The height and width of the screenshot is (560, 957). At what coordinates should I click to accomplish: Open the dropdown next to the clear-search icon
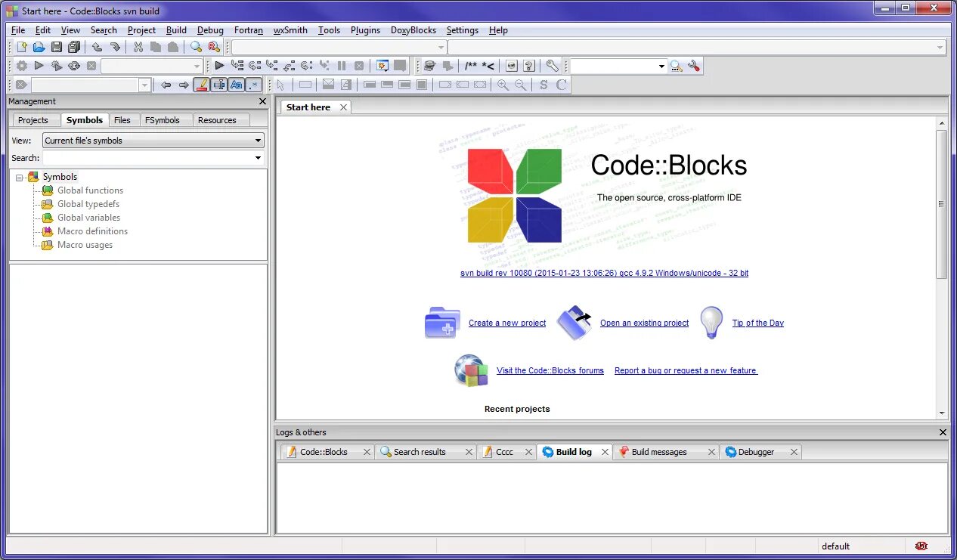[145, 85]
